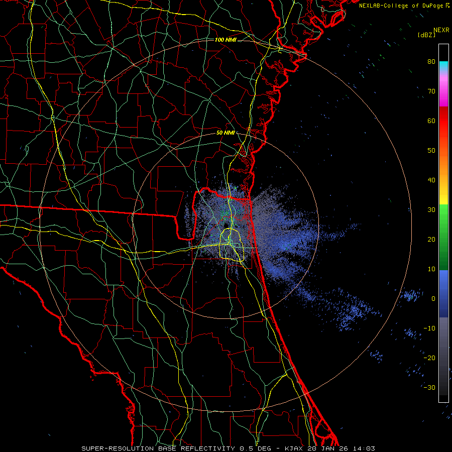Click the NEXR label at top right
452x452 pixels.
click(x=441, y=30)
